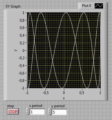The width and height of the screenshot is (112, 120).
Task: Click the y-axis scale value 0,8
Action: (x=22, y=20)
